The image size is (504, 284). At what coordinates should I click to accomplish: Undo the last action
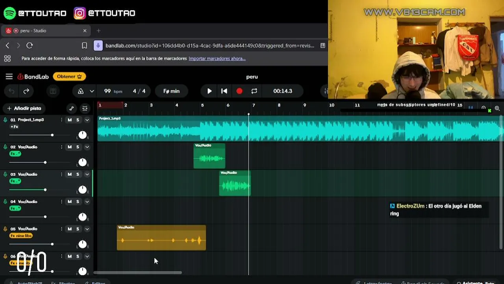(x=12, y=91)
